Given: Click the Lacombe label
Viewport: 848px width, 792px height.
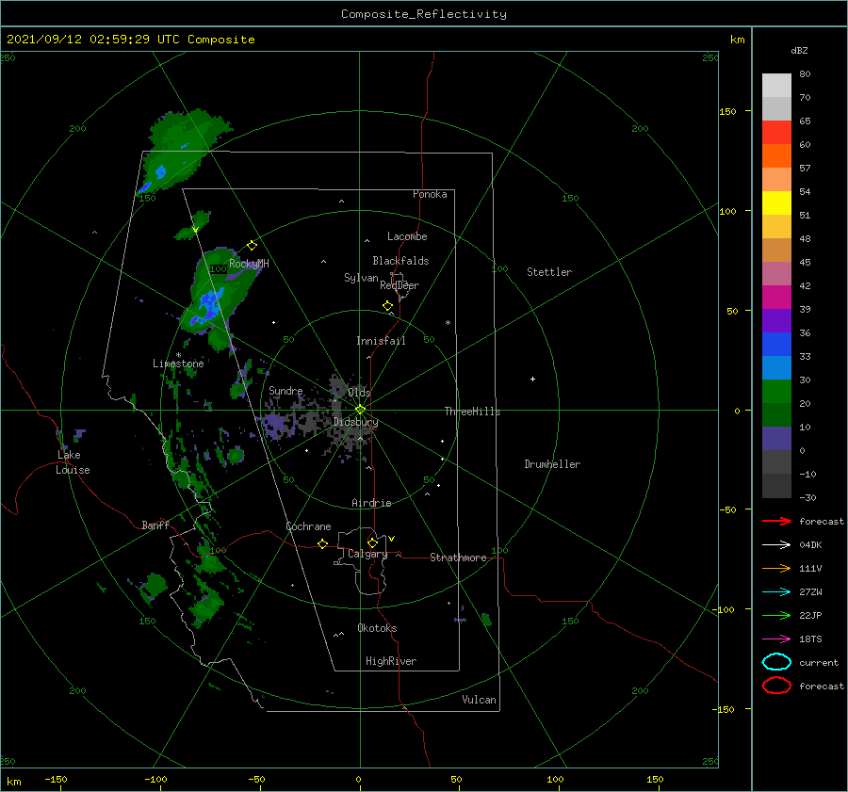Looking at the screenshot, I should tap(407, 236).
